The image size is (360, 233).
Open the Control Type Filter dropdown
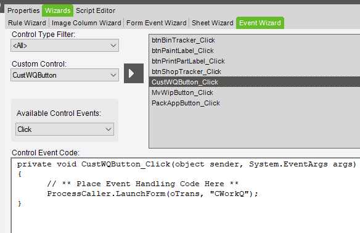(x=65, y=46)
